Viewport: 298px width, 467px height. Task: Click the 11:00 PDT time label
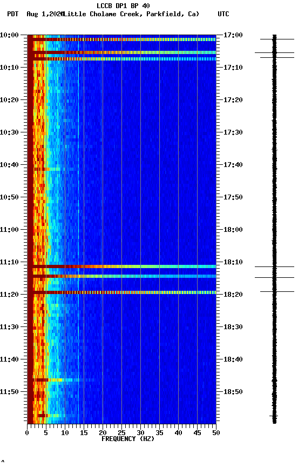click(9, 230)
